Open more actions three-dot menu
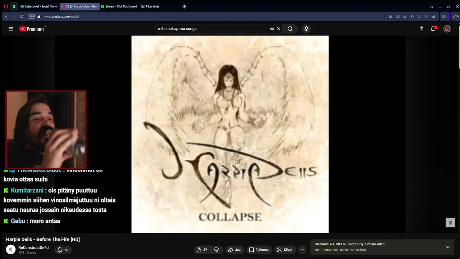 tap(302, 250)
